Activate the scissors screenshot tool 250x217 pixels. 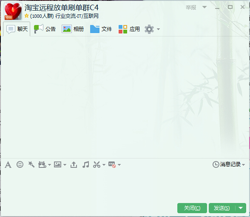(x=97, y=164)
